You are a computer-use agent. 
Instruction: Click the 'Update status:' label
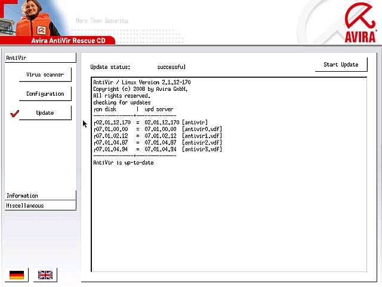click(x=110, y=67)
